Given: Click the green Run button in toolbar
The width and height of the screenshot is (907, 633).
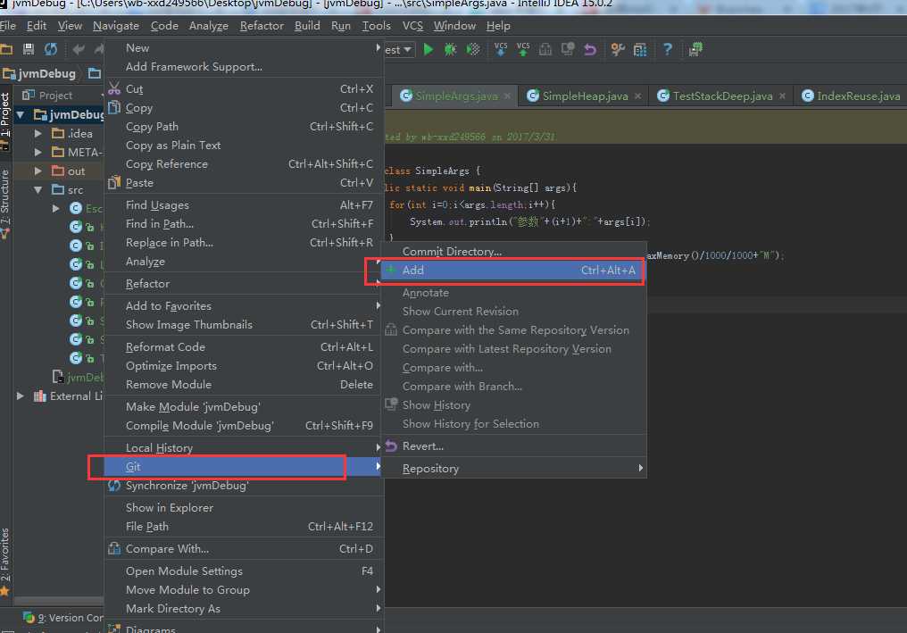Looking at the screenshot, I should point(428,50).
